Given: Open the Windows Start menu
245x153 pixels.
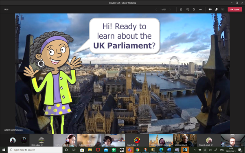Looking at the screenshot, I should pyautogui.click(x=4, y=150).
